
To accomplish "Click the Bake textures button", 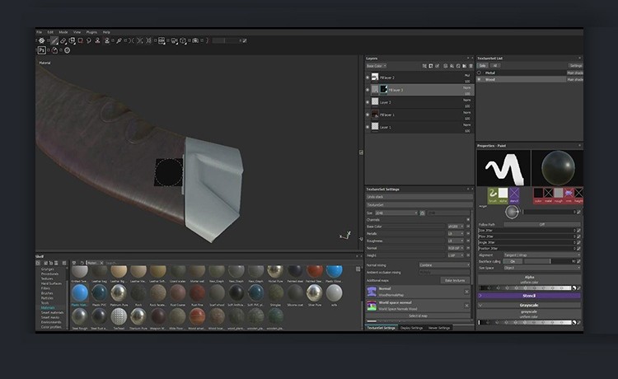I will (455, 280).
